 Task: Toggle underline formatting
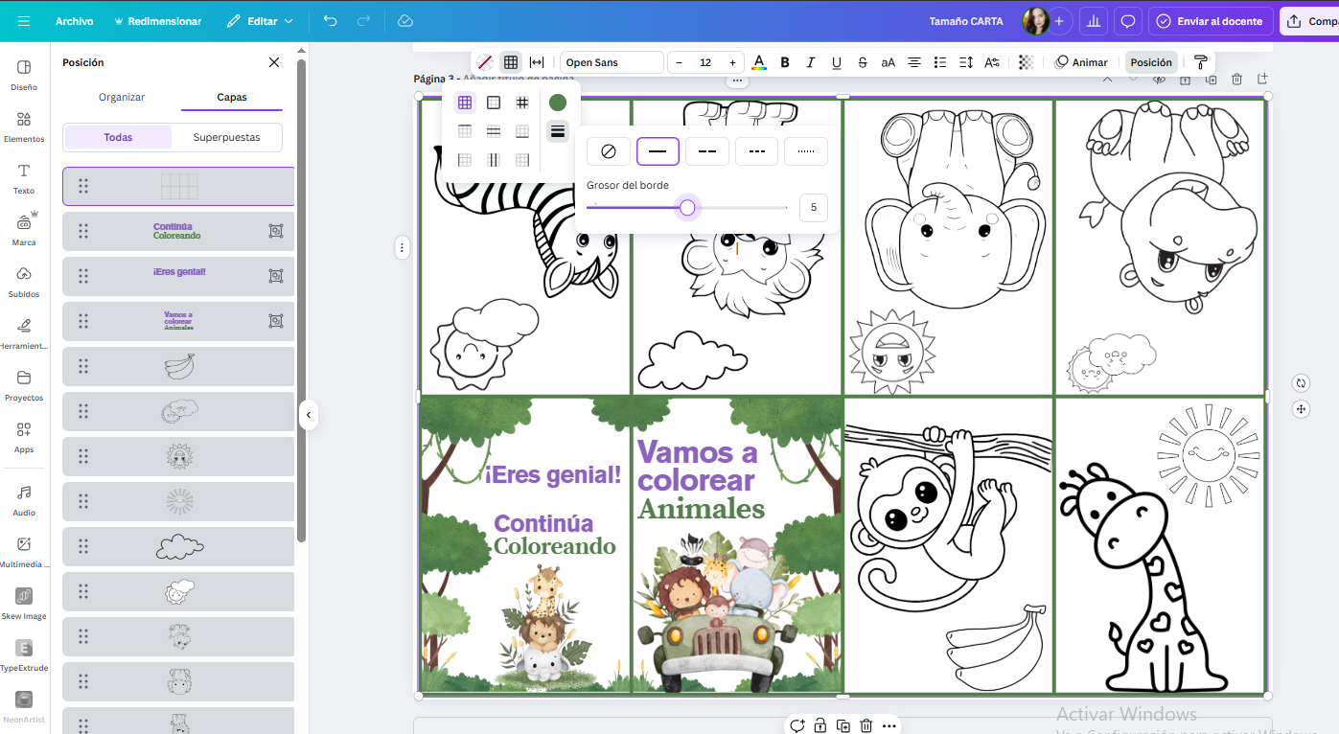837,62
